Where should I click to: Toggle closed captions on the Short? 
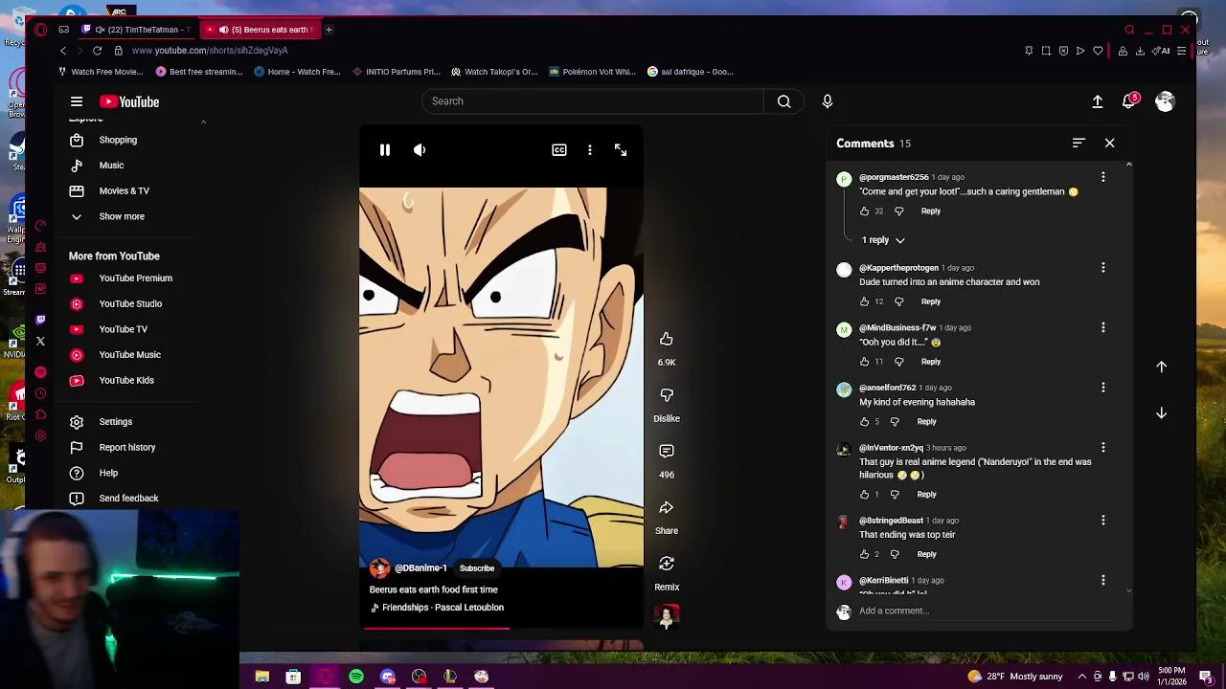point(559,150)
